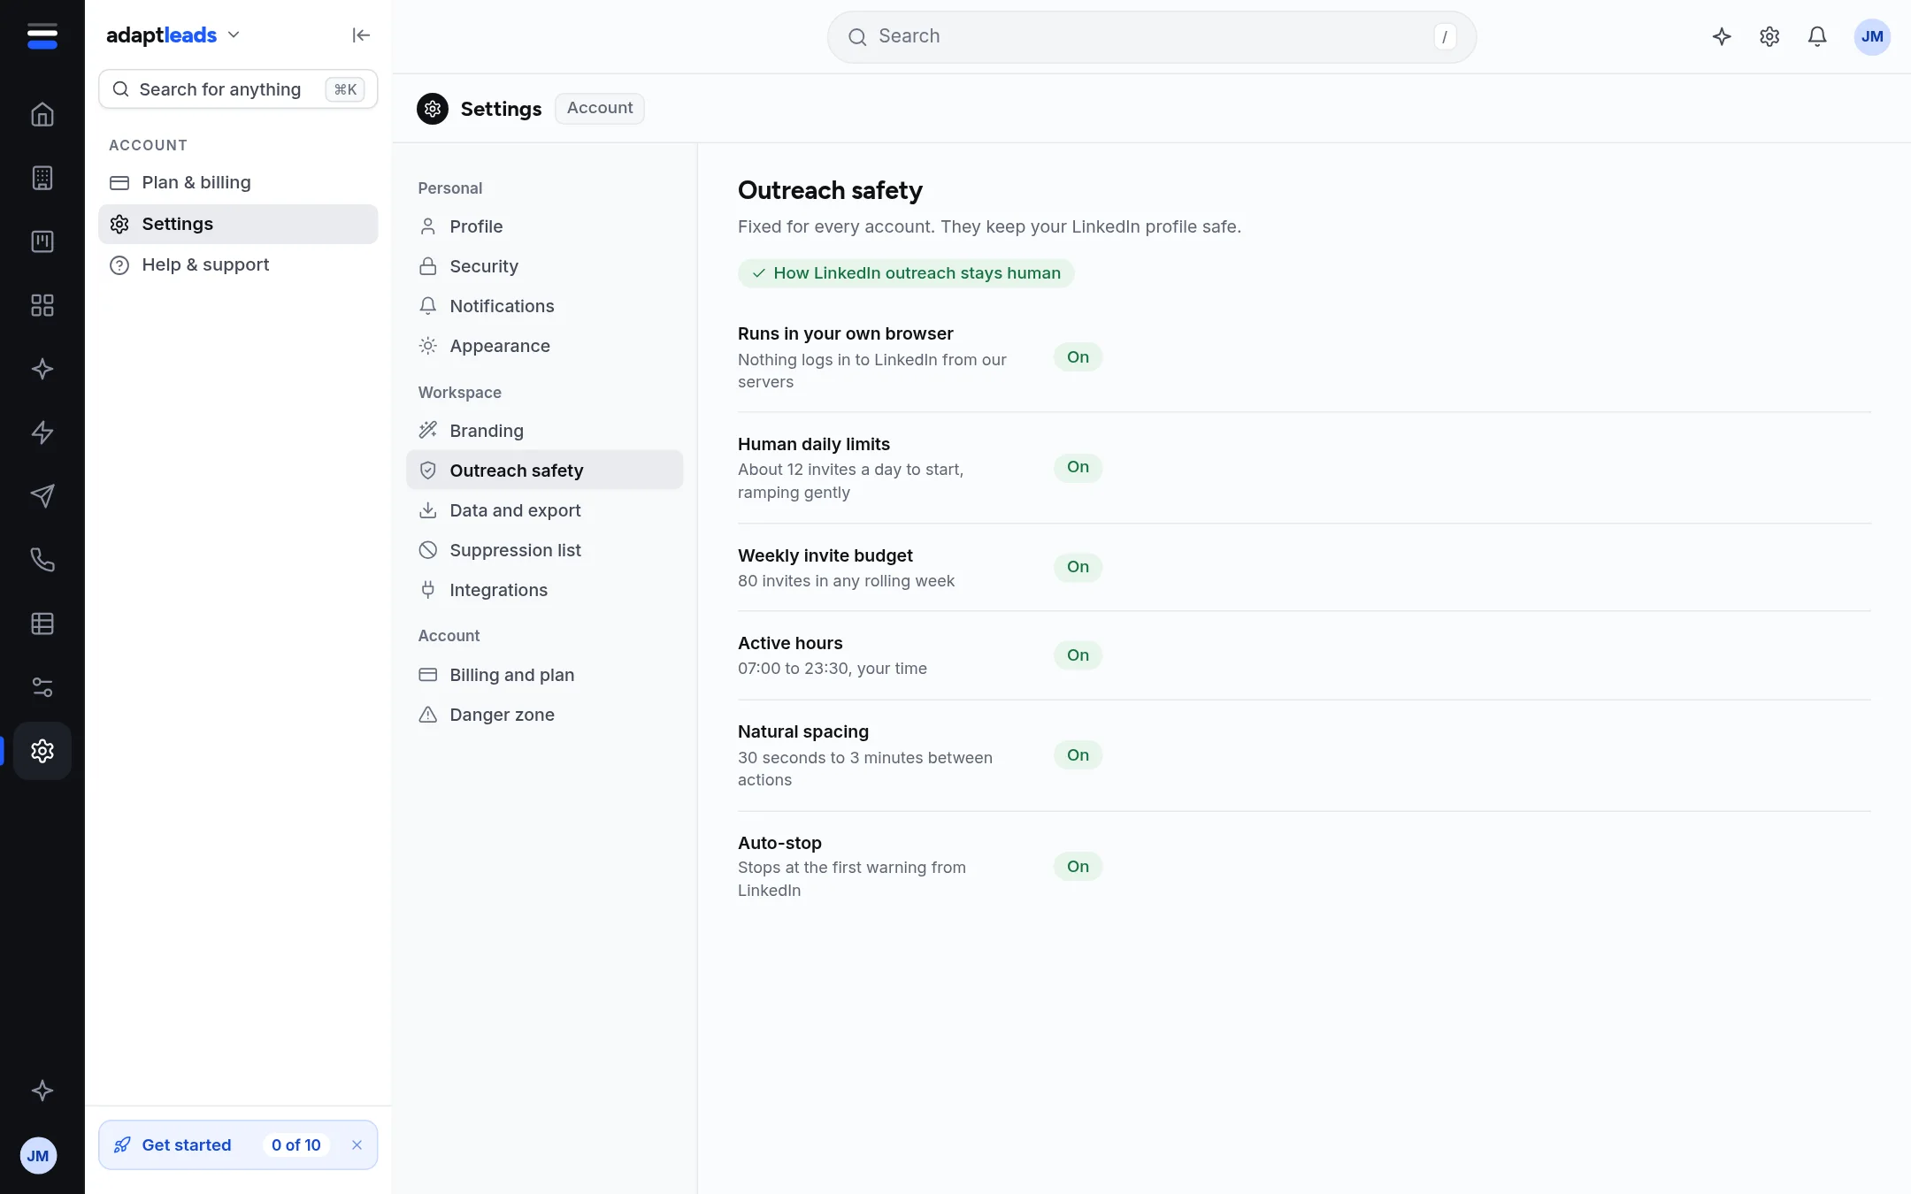Viewport: 1911px width, 1194px height.
Task: Click the sparkle icon in top bar
Action: (x=1722, y=36)
